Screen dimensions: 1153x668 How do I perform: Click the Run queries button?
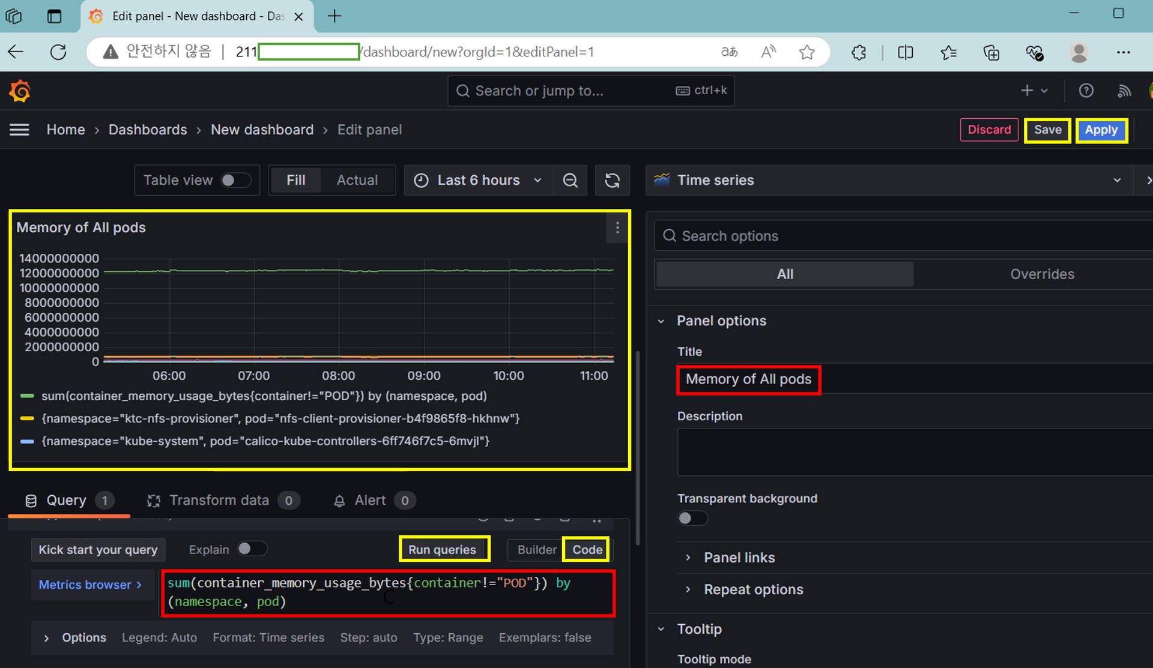(443, 549)
